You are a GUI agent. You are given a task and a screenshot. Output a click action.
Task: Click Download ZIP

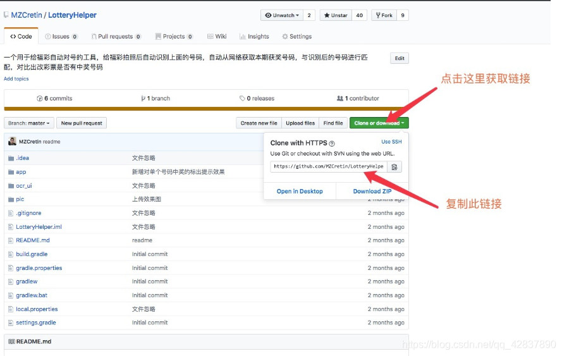[x=372, y=192]
